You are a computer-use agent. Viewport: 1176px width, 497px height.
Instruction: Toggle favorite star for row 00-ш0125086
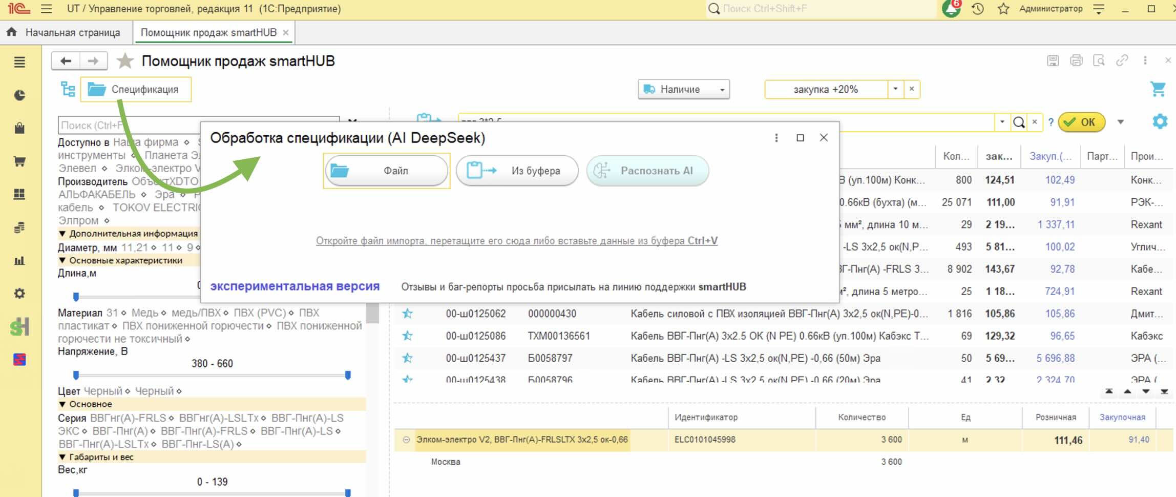tap(407, 336)
